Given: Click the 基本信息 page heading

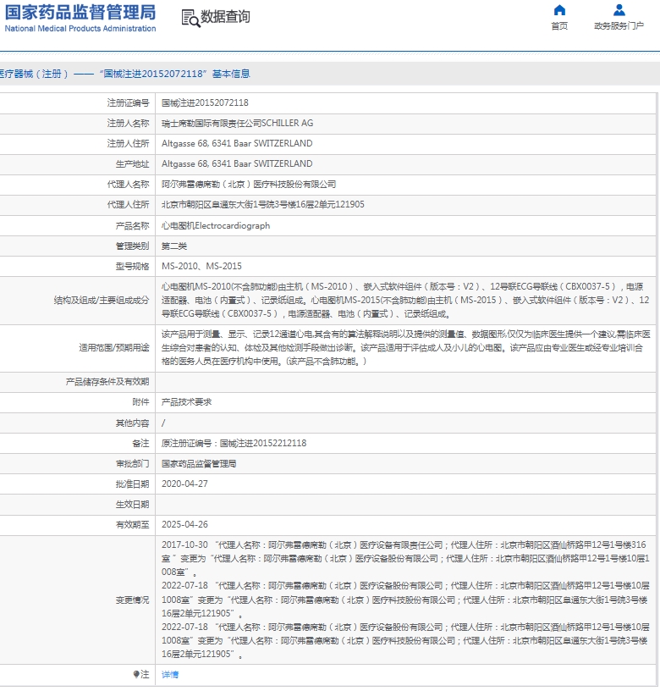Looking at the screenshot, I should click(x=231, y=74).
